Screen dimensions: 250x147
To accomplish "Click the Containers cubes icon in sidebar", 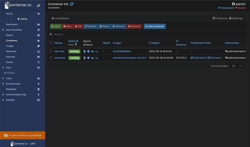I will point(38,41).
